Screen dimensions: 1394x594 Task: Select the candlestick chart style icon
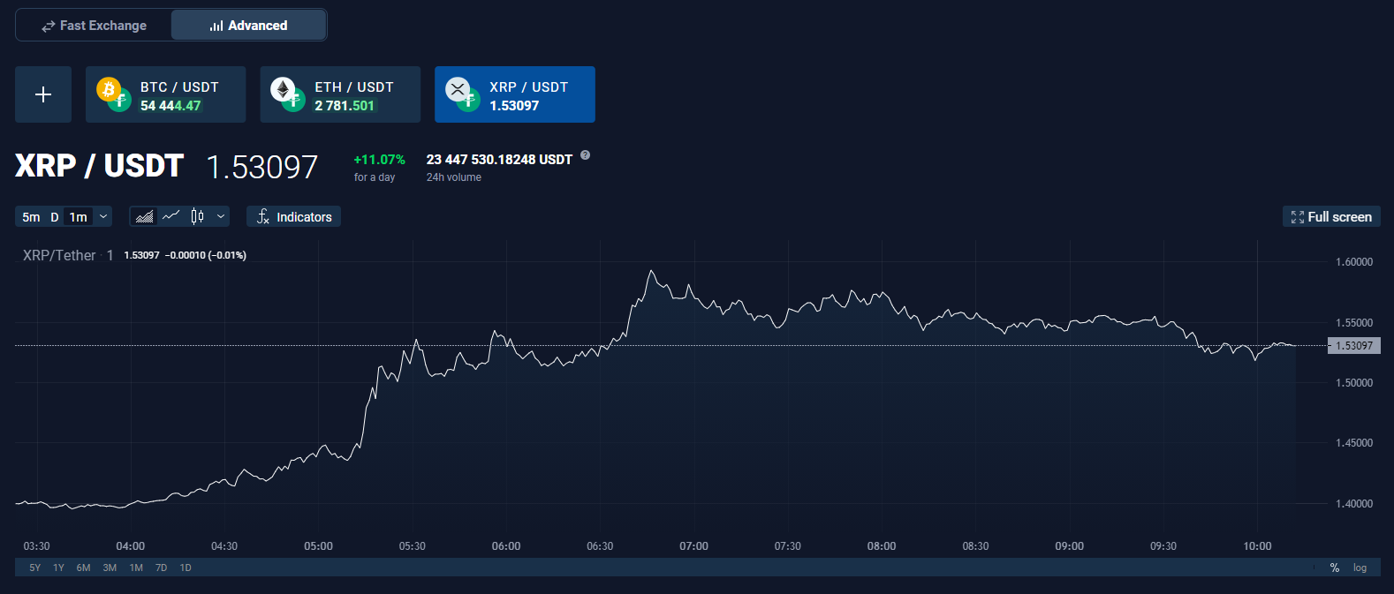[198, 216]
